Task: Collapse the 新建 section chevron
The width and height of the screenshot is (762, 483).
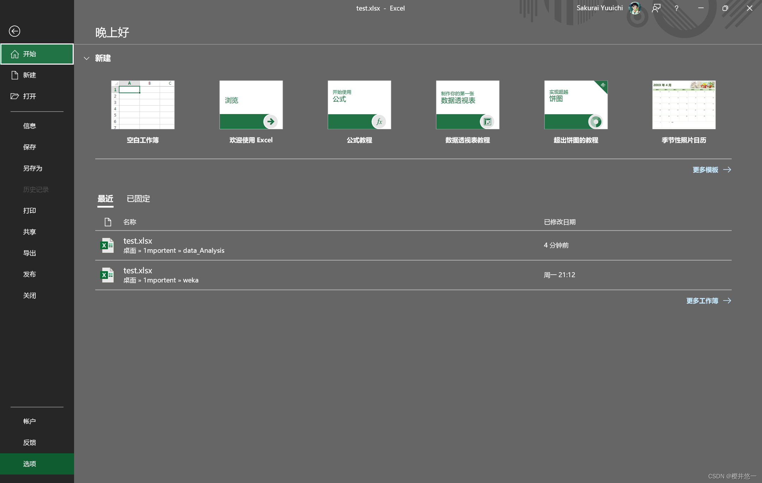Action: click(86, 58)
